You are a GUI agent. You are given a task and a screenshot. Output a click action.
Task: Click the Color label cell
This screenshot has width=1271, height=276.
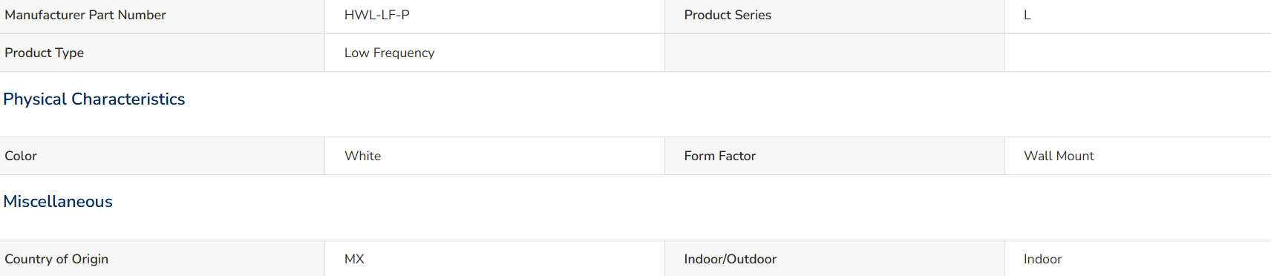tap(162, 156)
